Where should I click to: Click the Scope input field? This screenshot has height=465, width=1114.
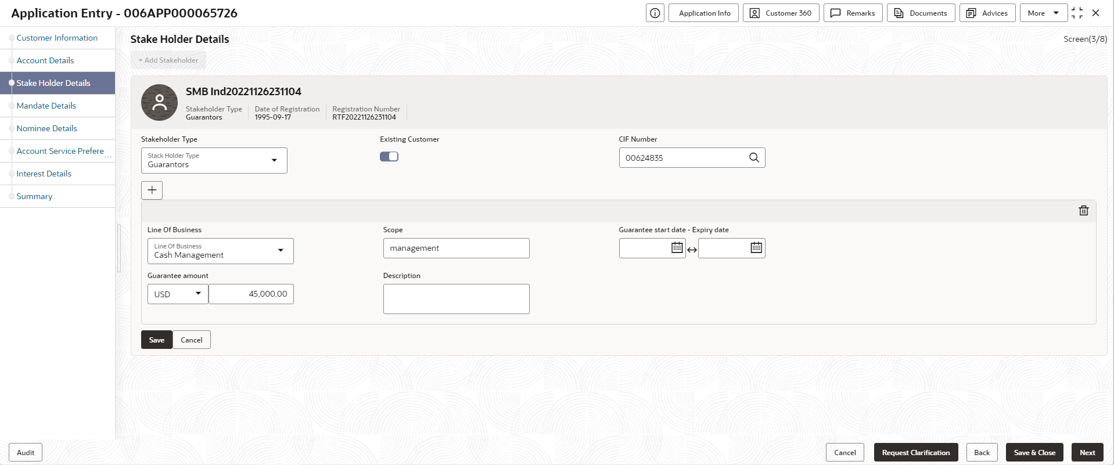[x=457, y=248]
